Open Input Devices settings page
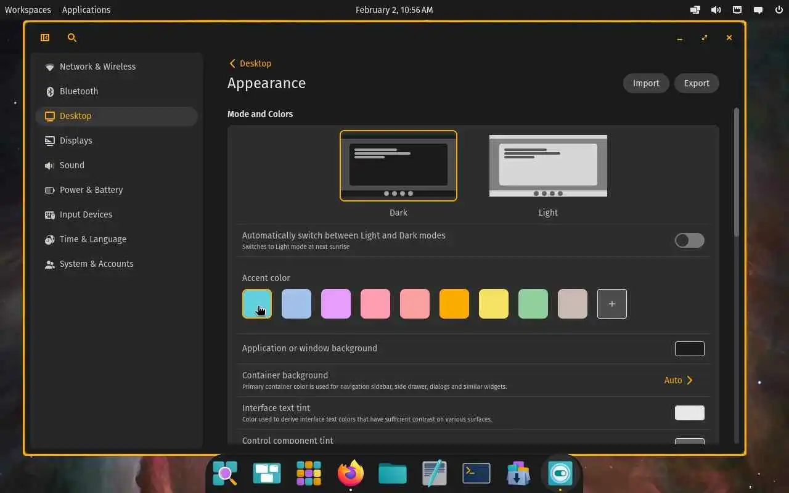Image resolution: width=789 pixels, height=493 pixels. [117, 214]
